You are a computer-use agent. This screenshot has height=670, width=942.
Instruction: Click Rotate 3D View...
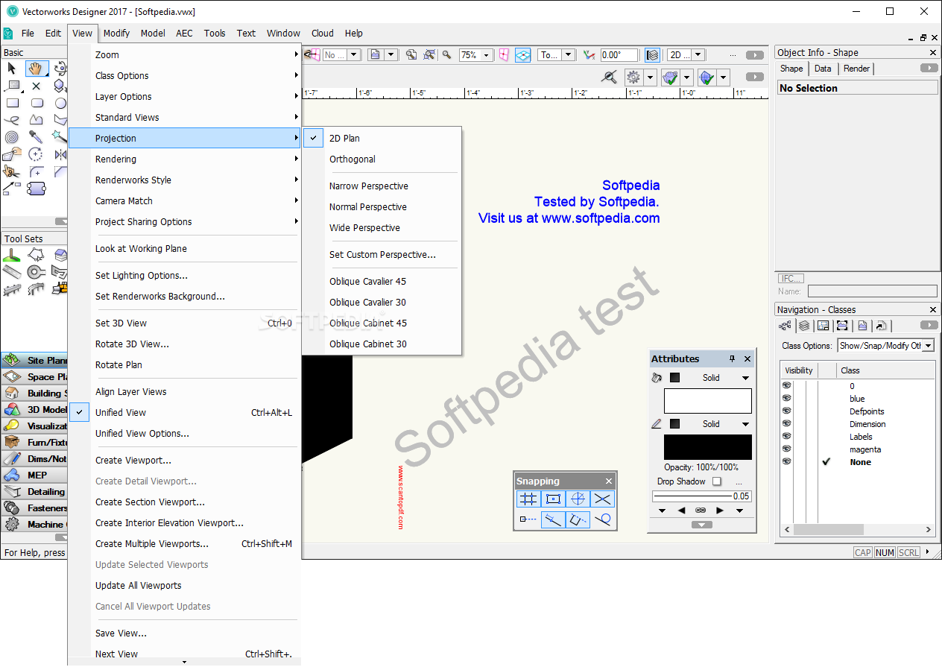tap(184, 344)
